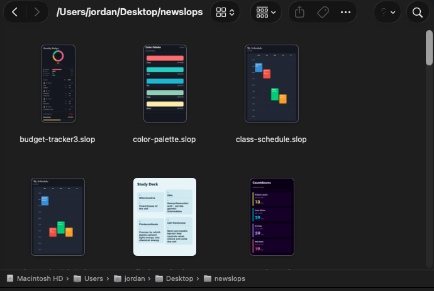Click the Share toolbar icon

299,12
